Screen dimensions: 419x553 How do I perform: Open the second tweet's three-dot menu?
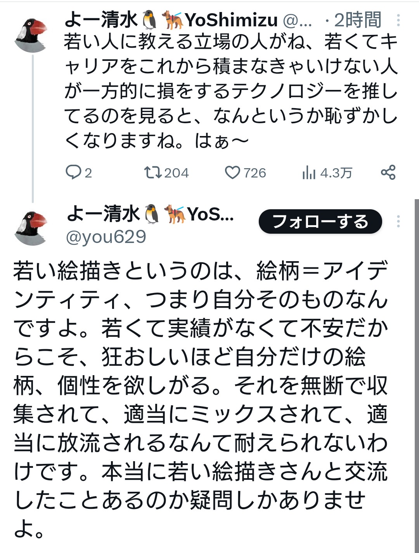(398, 221)
